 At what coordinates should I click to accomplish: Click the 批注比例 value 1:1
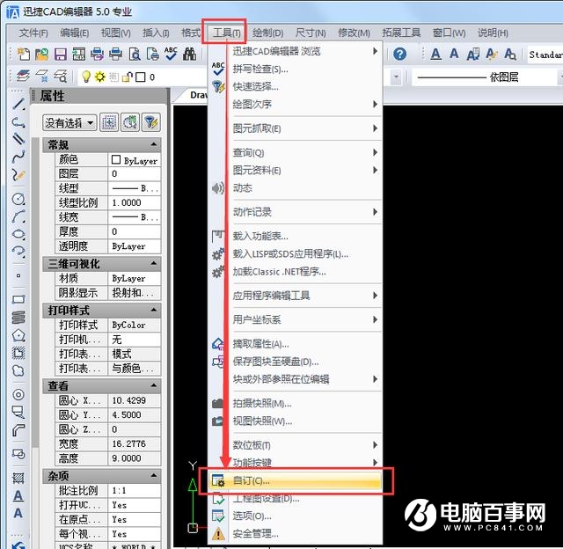[135, 490]
